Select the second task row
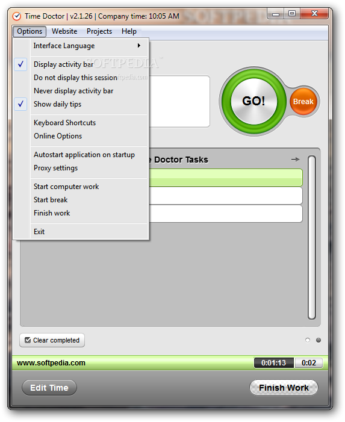The height and width of the screenshot is (422, 345). pyautogui.click(x=226, y=196)
